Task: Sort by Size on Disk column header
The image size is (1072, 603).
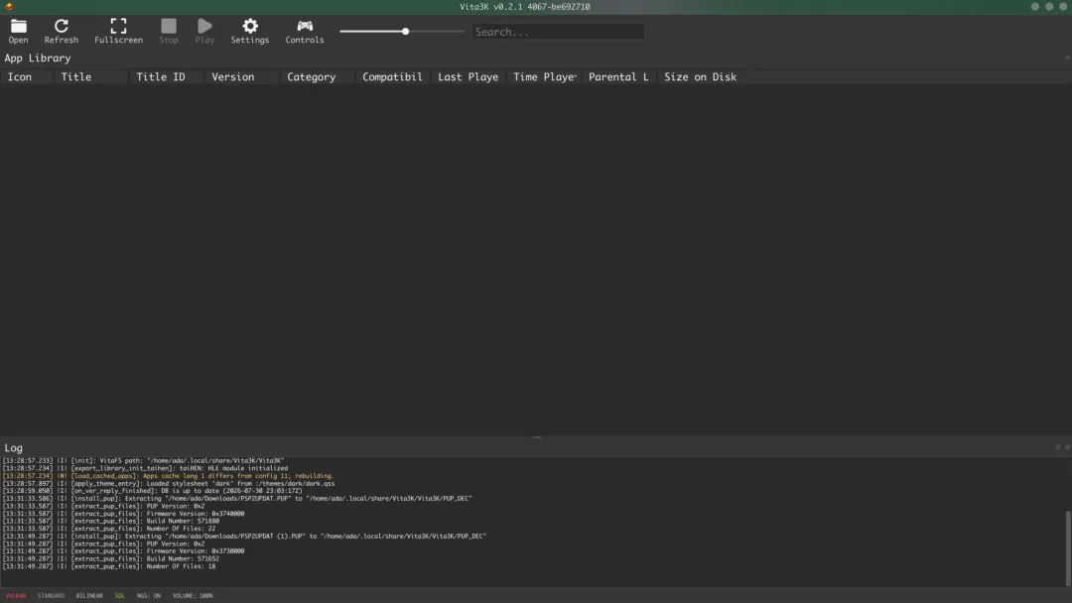Action: pyautogui.click(x=700, y=77)
